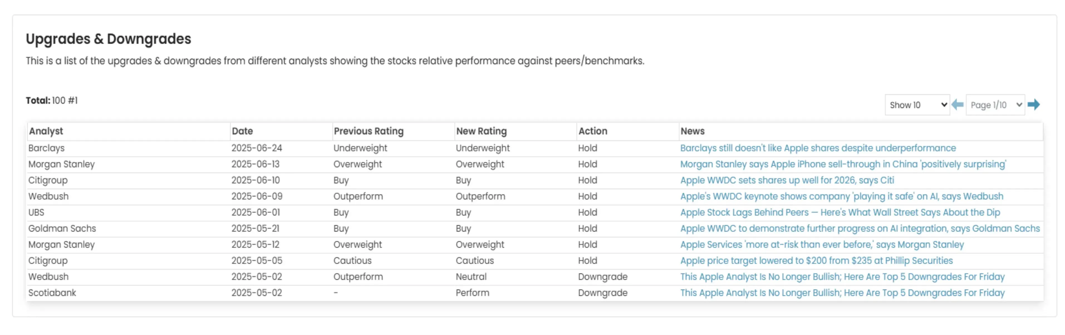
Task: Click the date 2025-05-12
Action: pyautogui.click(x=255, y=245)
